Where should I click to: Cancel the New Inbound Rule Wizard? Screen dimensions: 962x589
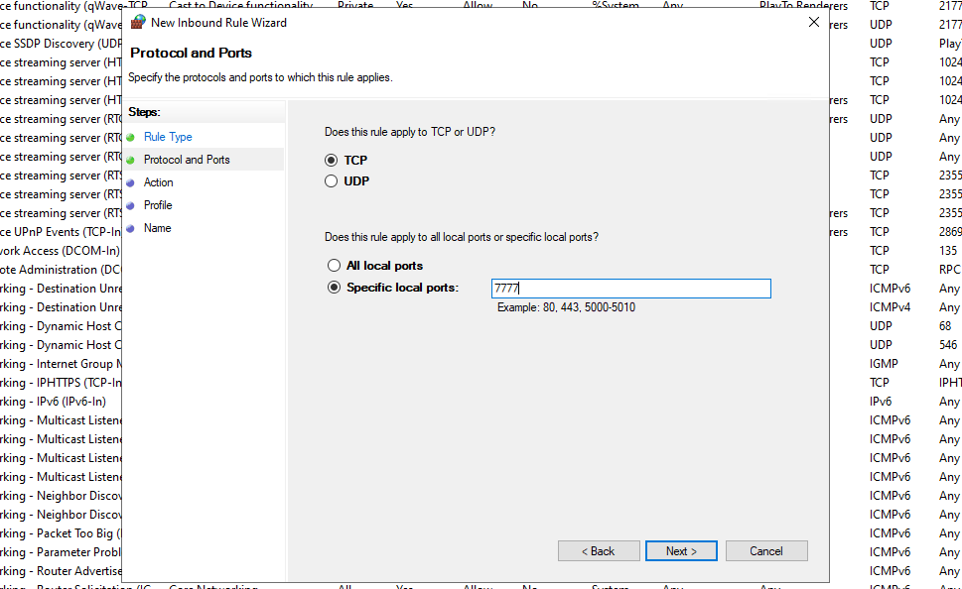coord(766,551)
